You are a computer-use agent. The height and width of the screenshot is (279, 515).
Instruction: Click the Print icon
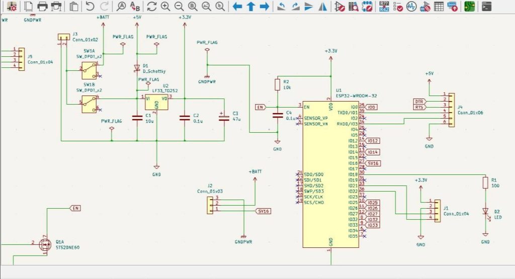43,7
